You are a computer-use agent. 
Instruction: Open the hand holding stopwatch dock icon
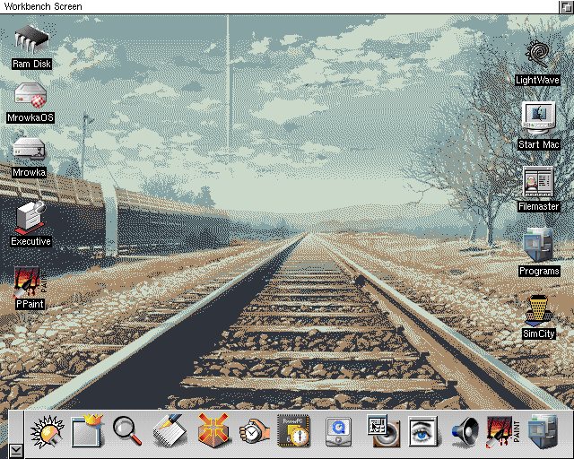pos(255,431)
